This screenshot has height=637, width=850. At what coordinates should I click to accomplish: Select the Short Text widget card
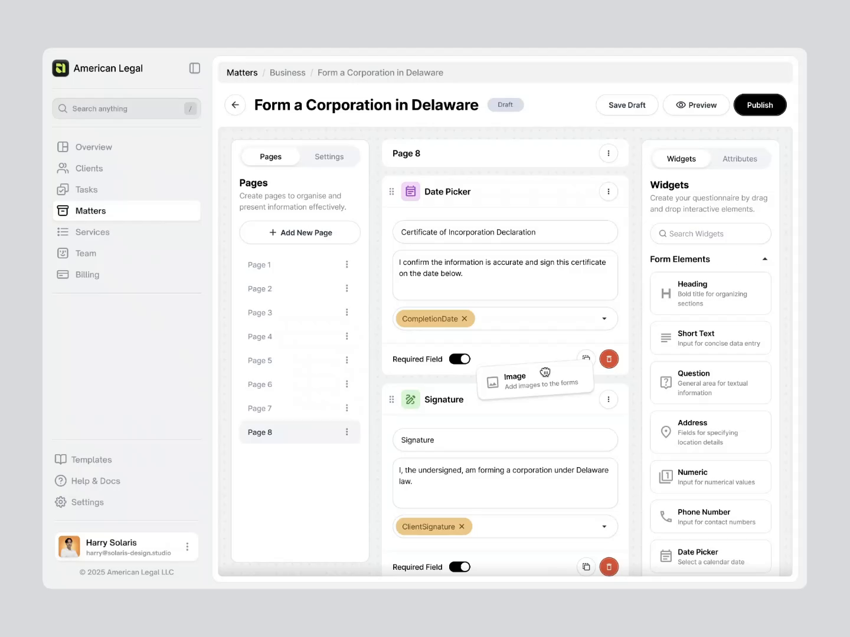711,338
